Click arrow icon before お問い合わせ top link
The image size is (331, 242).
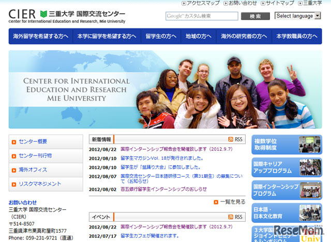(x=226, y=3)
